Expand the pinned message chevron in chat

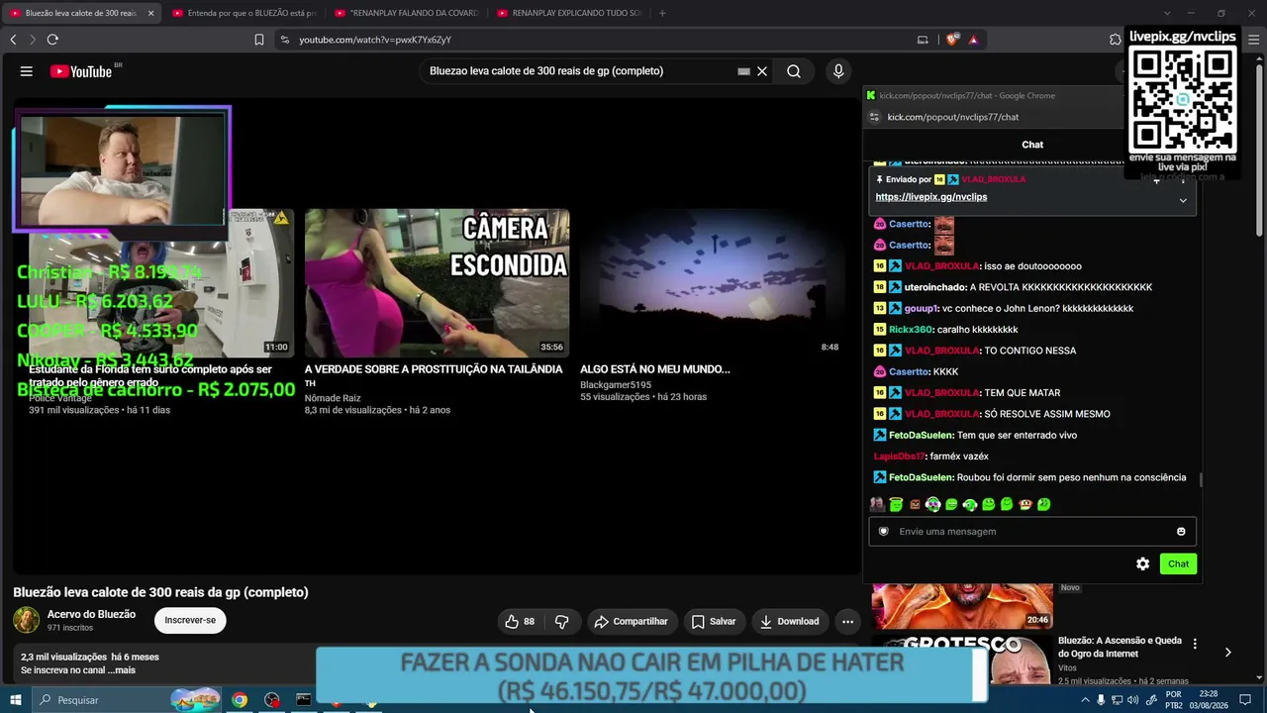pyautogui.click(x=1183, y=200)
